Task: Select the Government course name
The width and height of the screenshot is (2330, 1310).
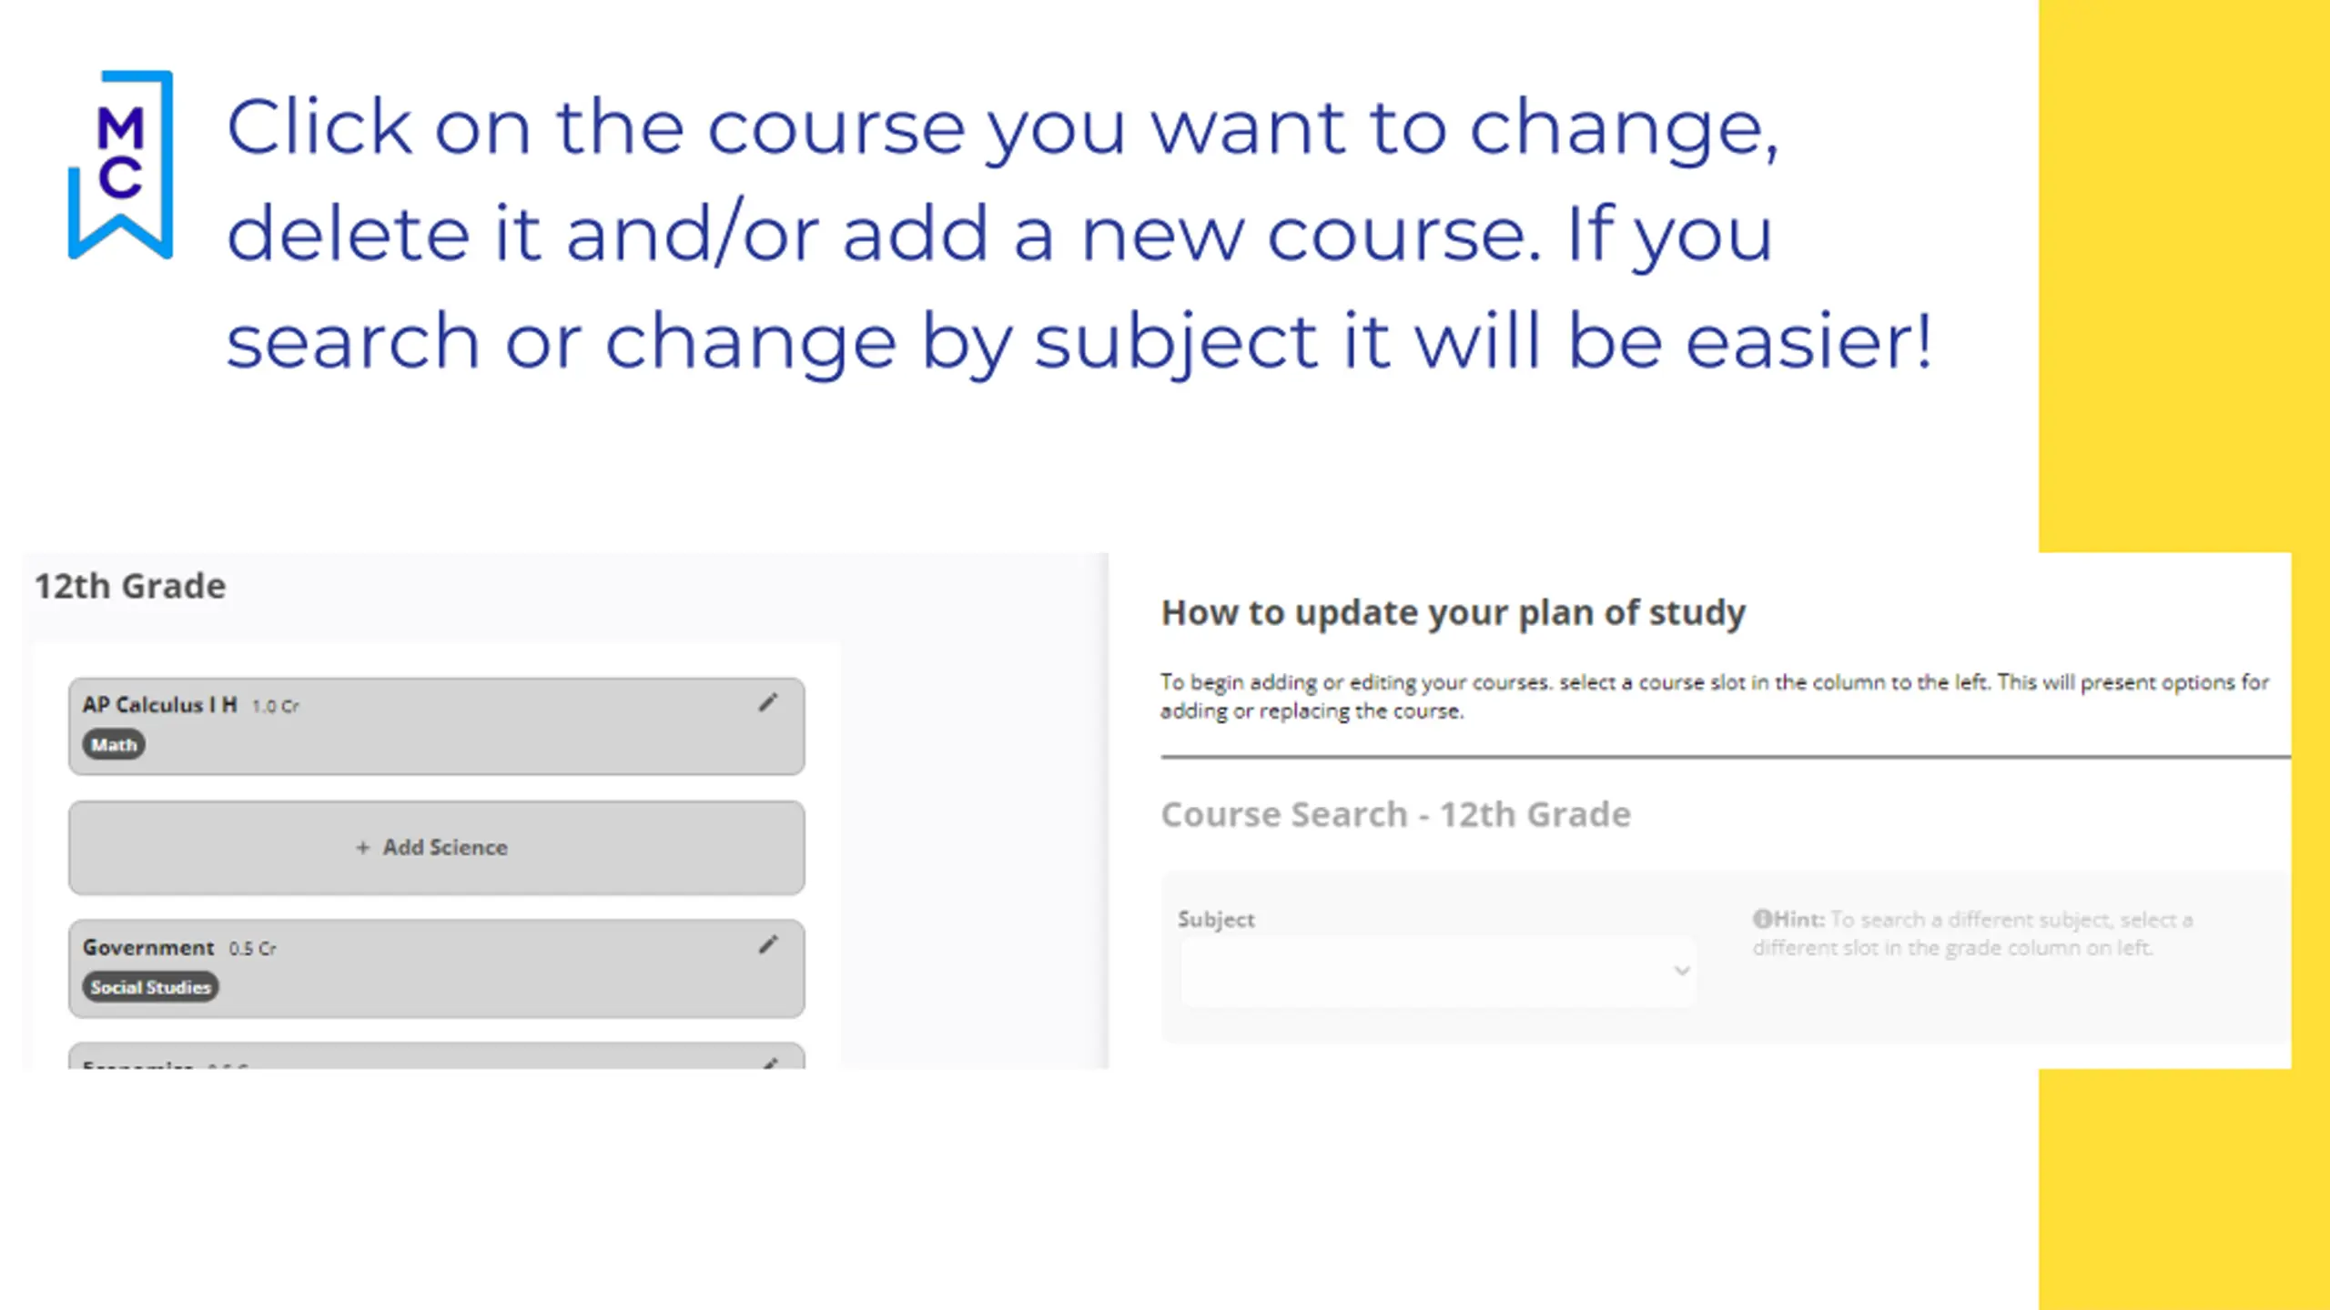Action: [148, 948]
